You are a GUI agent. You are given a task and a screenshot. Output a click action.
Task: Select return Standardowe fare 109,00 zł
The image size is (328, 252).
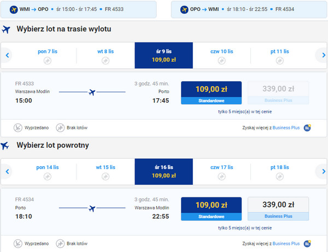211,208
